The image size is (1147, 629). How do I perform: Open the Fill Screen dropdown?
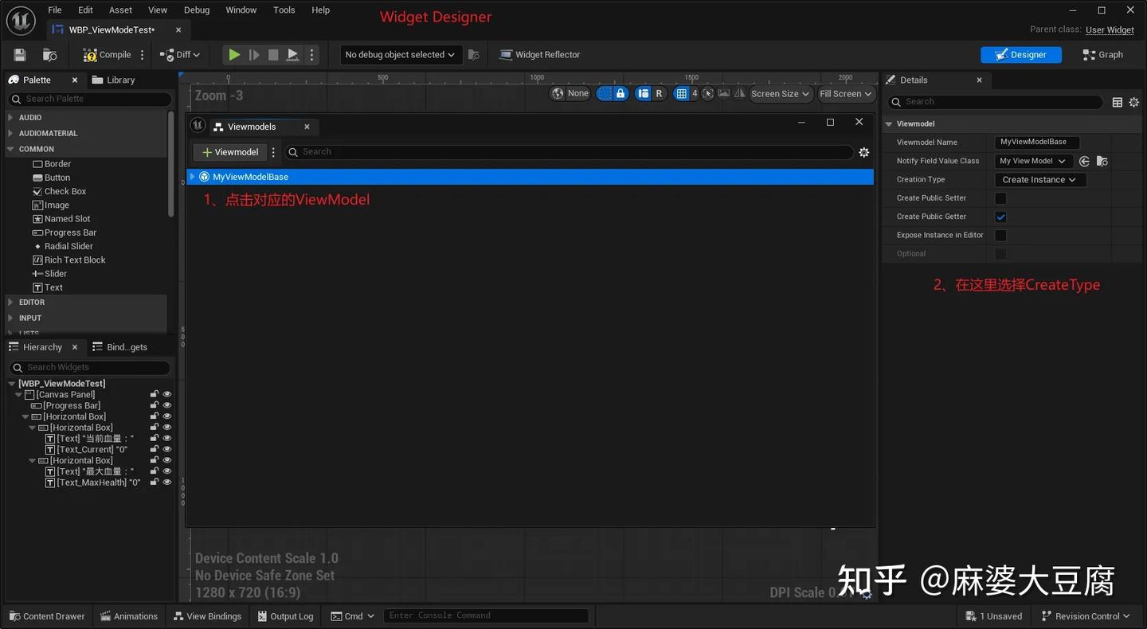click(x=845, y=93)
